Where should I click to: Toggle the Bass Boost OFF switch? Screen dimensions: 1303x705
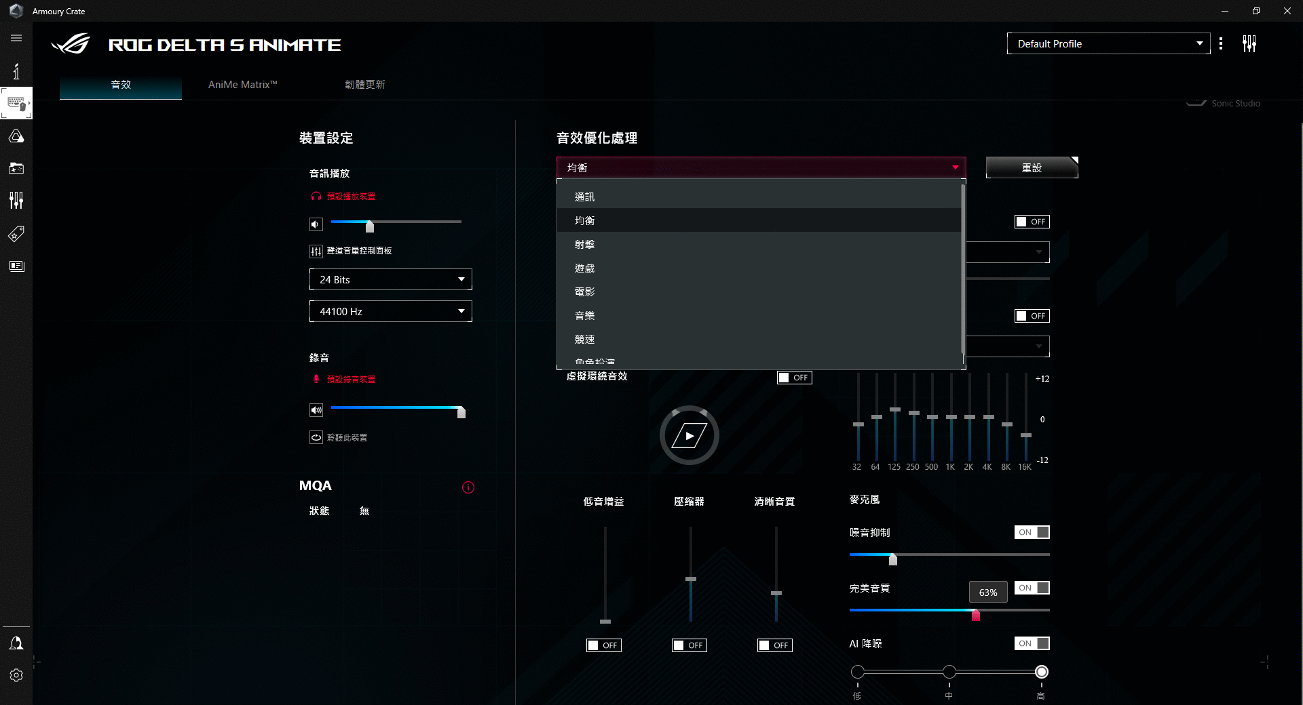(x=604, y=645)
